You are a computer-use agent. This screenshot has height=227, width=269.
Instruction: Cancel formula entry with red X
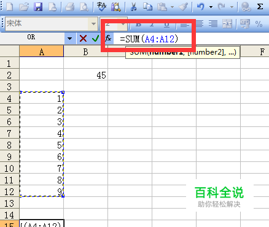tap(83, 39)
